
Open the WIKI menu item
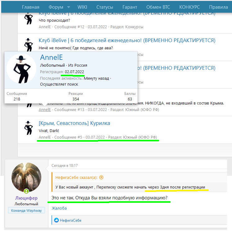pos(82,7)
